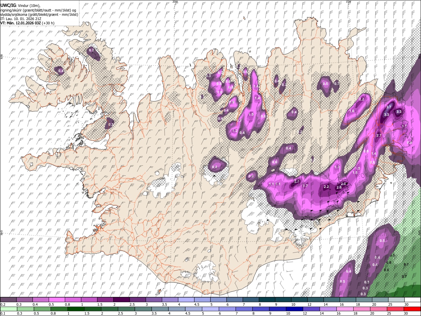This screenshot has height=316, width=421.
Task: Select the dark green 1 swatch, bottom legend row
Action: [76, 309]
